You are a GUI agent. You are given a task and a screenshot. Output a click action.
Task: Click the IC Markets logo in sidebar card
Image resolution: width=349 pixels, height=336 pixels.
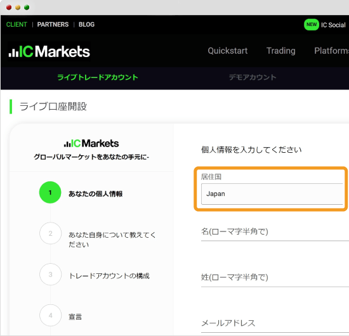pos(91,143)
